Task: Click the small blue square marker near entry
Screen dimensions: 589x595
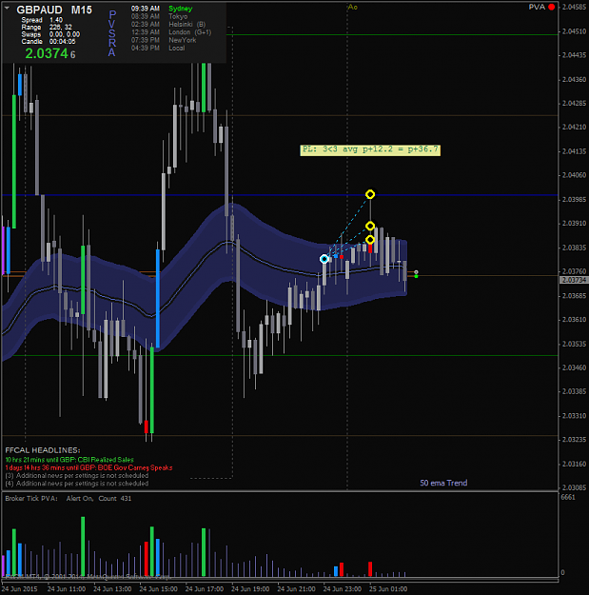Action: pyautogui.click(x=336, y=256)
